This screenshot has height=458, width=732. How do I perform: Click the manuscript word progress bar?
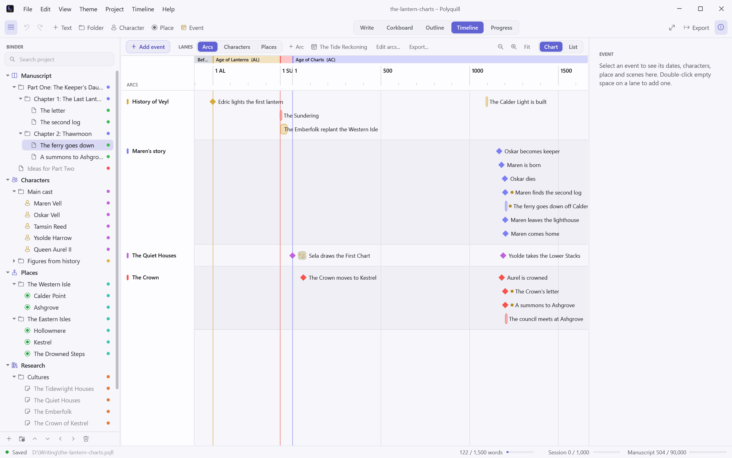click(x=708, y=452)
